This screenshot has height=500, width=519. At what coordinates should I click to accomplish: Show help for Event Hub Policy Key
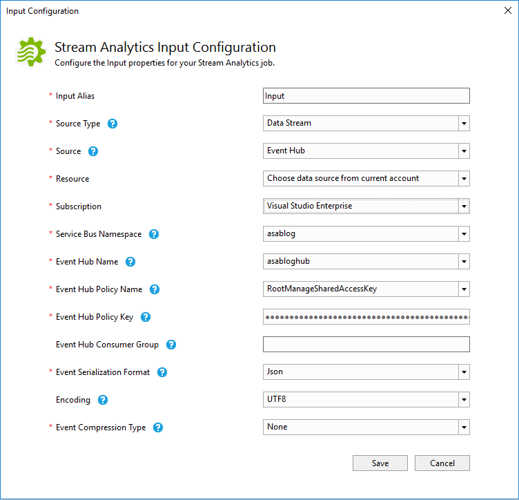point(146,317)
